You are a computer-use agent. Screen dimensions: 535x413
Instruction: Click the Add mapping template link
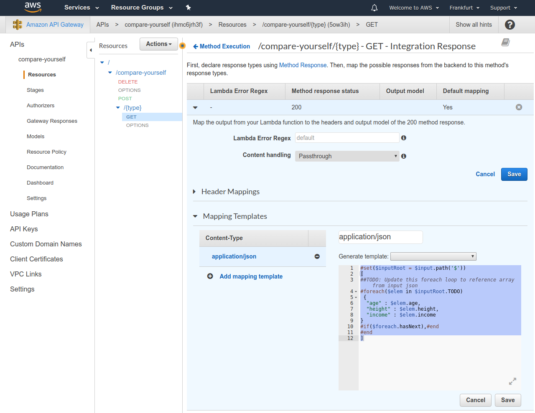click(x=251, y=276)
